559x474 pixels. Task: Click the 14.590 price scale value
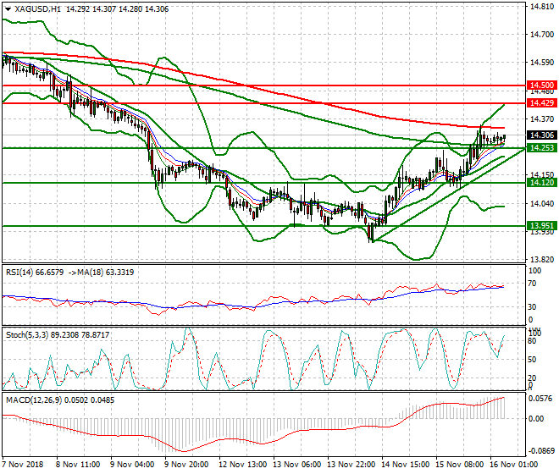pyautogui.click(x=542, y=63)
